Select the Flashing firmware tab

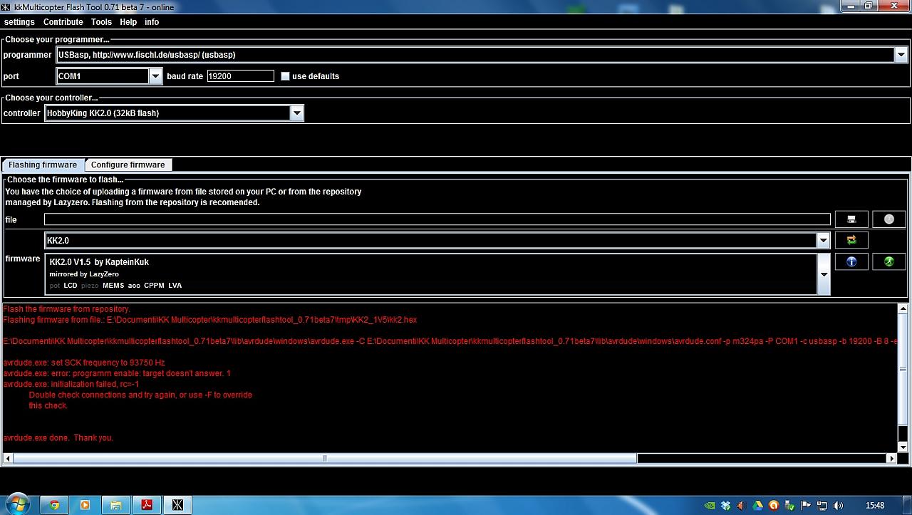43,165
